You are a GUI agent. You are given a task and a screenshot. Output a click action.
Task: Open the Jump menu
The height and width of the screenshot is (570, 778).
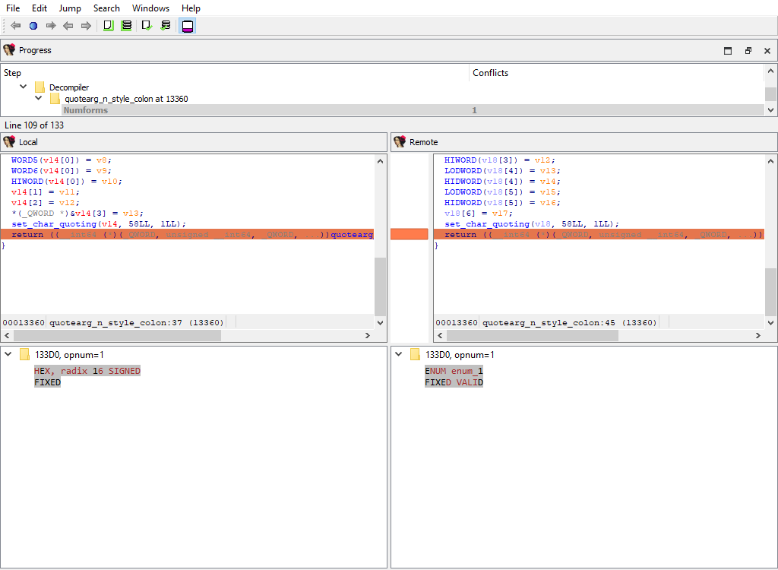[70, 8]
